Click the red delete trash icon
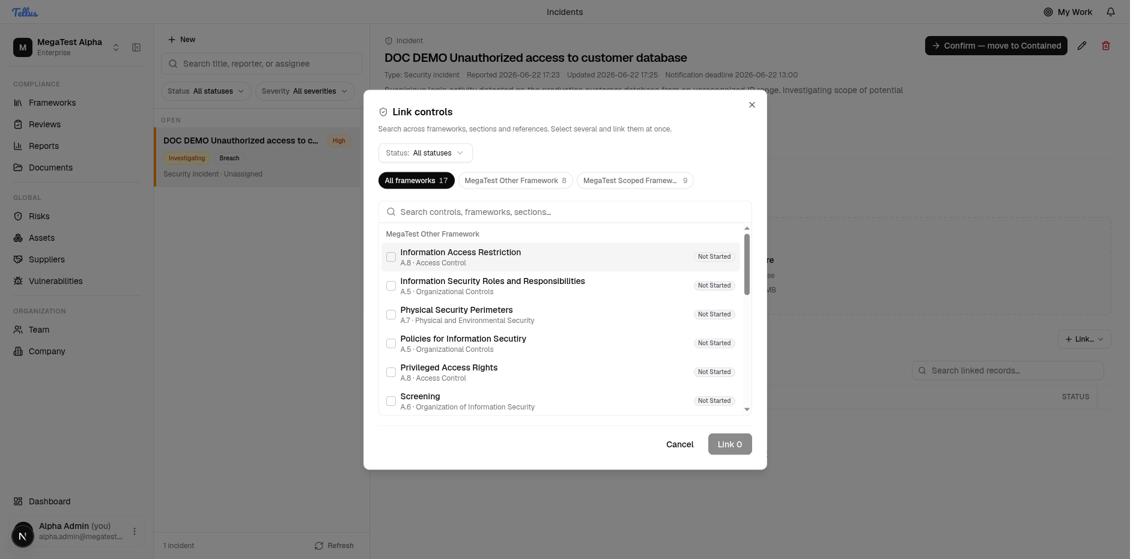Viewport: 1139px width, 559px height. (1106, 46)
